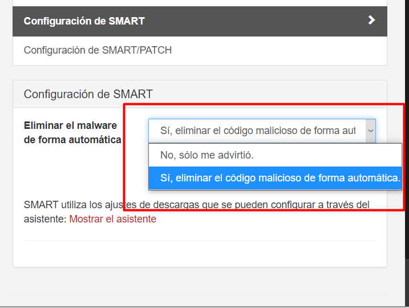Image resolution: width=409 pixels, height=308 pixels.
Task: Choose "Sí, eliminar el código malicioso" highlighted option
Action: pyautogui.click(x=280, y=178)
